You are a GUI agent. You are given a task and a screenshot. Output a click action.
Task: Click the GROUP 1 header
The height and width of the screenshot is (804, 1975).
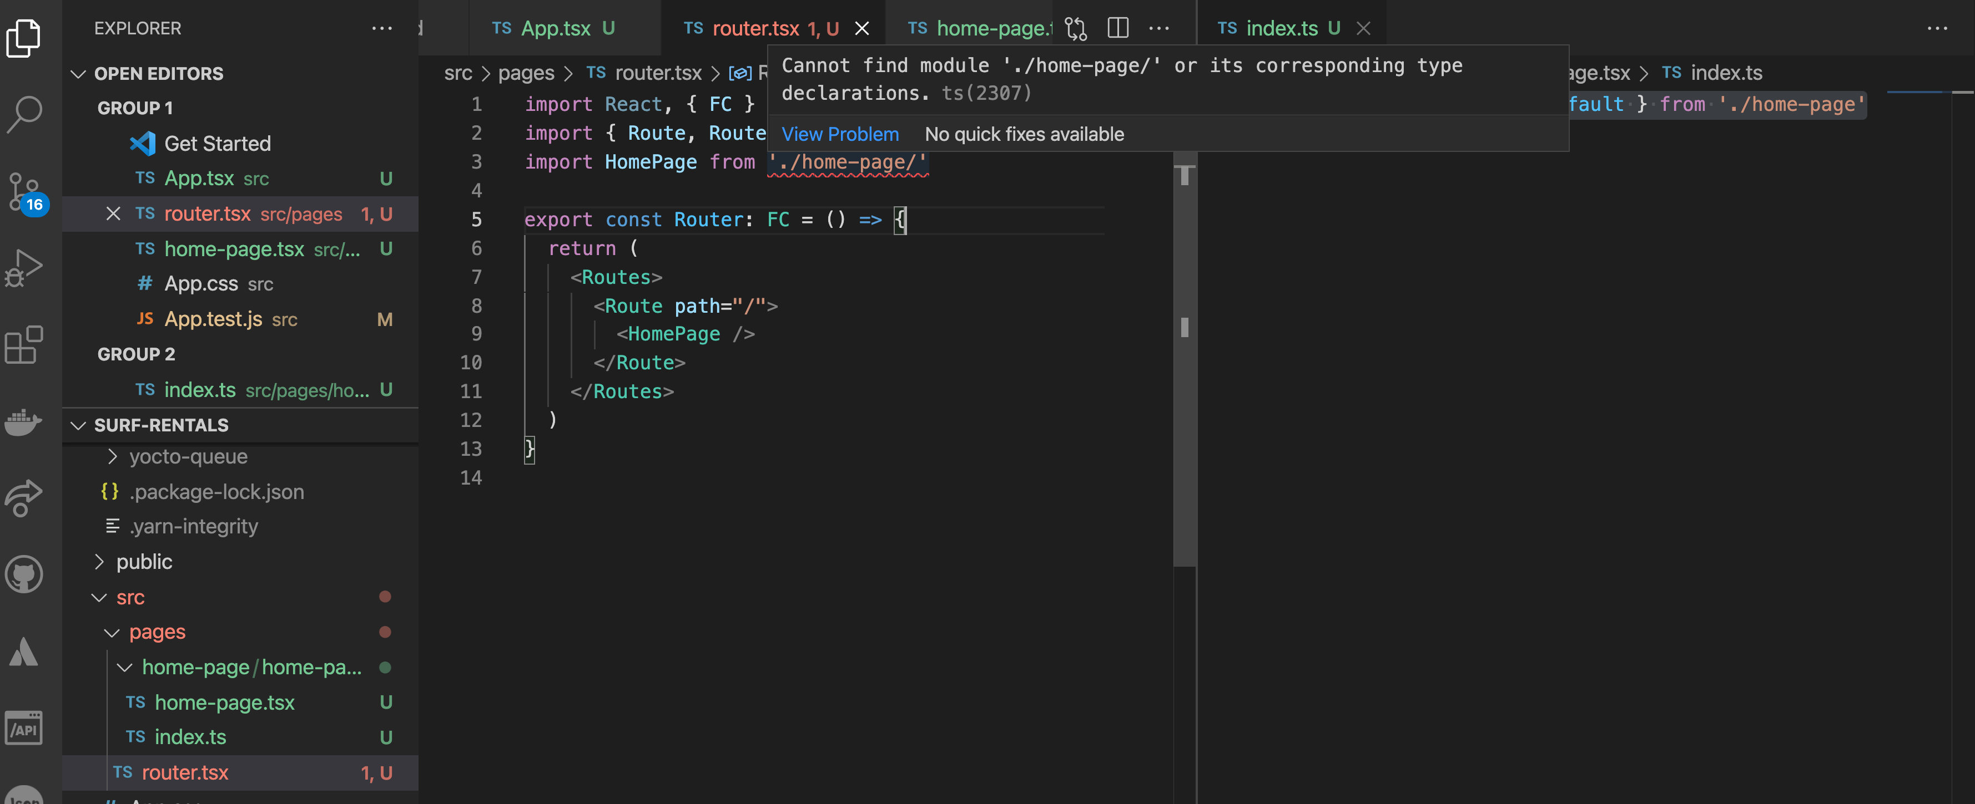(135, 108)
